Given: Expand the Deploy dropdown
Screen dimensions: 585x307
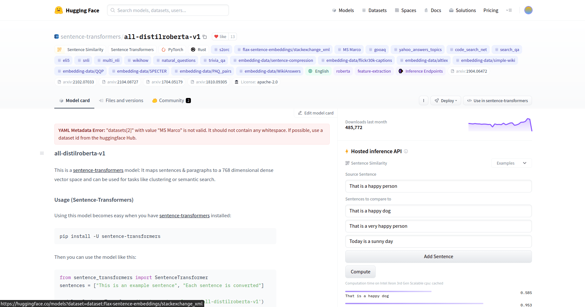Looking at the screenshot, I should [x=446, y=101].
